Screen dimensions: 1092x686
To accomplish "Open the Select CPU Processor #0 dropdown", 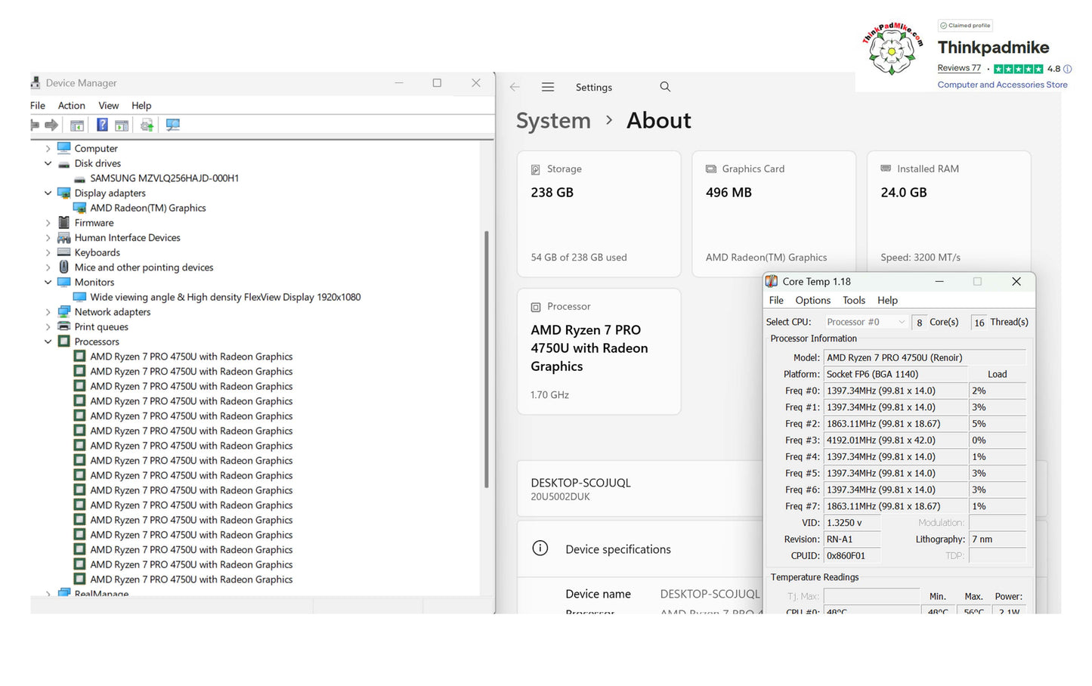I will 865,322.
